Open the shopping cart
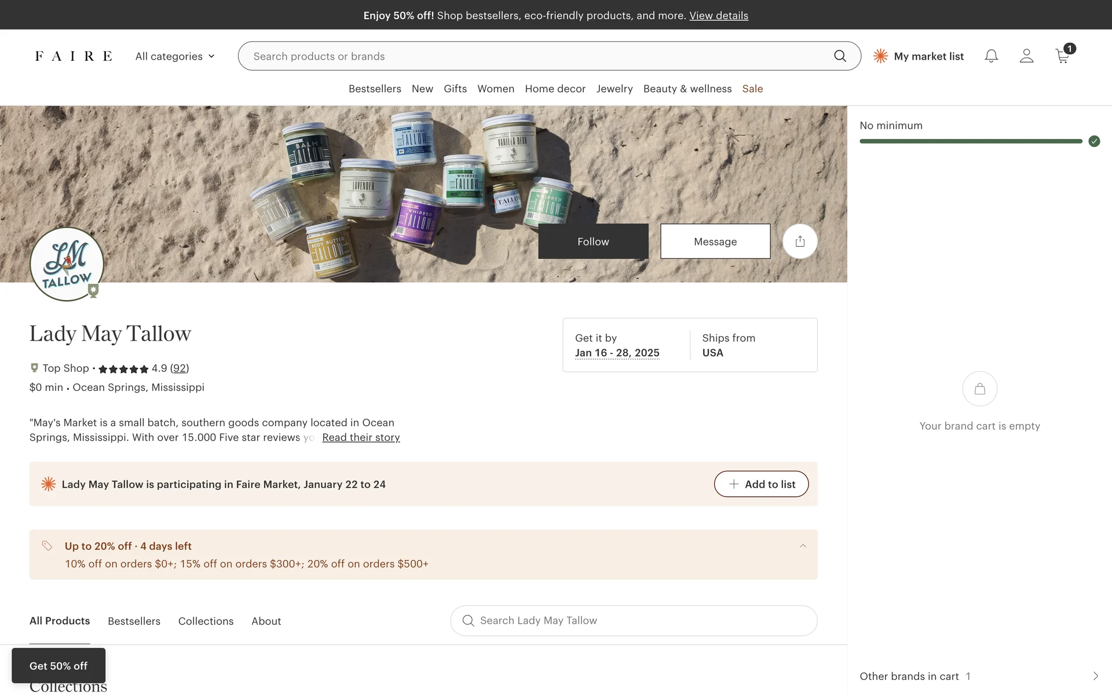The height and width of the screenshot is (695, 1112). click(1063, 56)
